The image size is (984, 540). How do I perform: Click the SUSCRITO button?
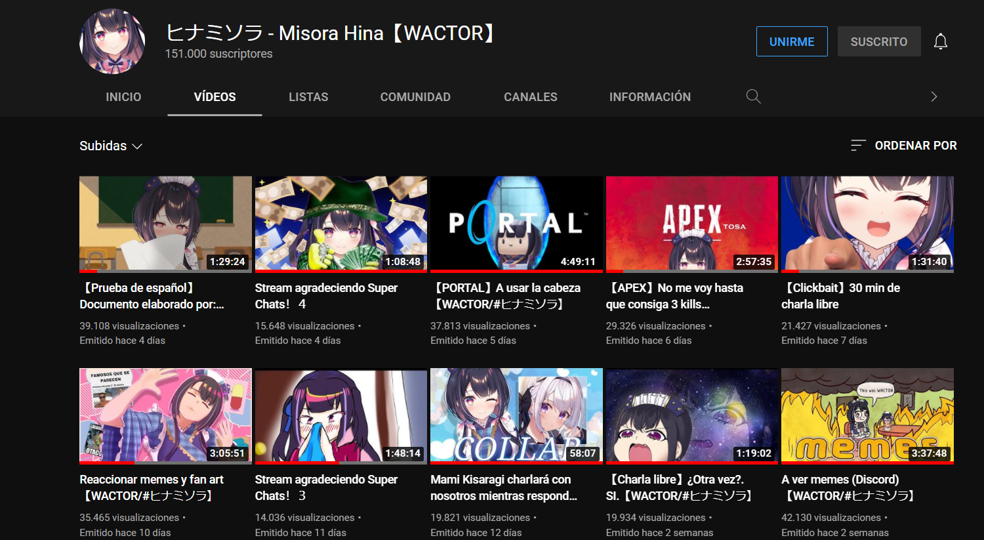click(x=879, y=41)
